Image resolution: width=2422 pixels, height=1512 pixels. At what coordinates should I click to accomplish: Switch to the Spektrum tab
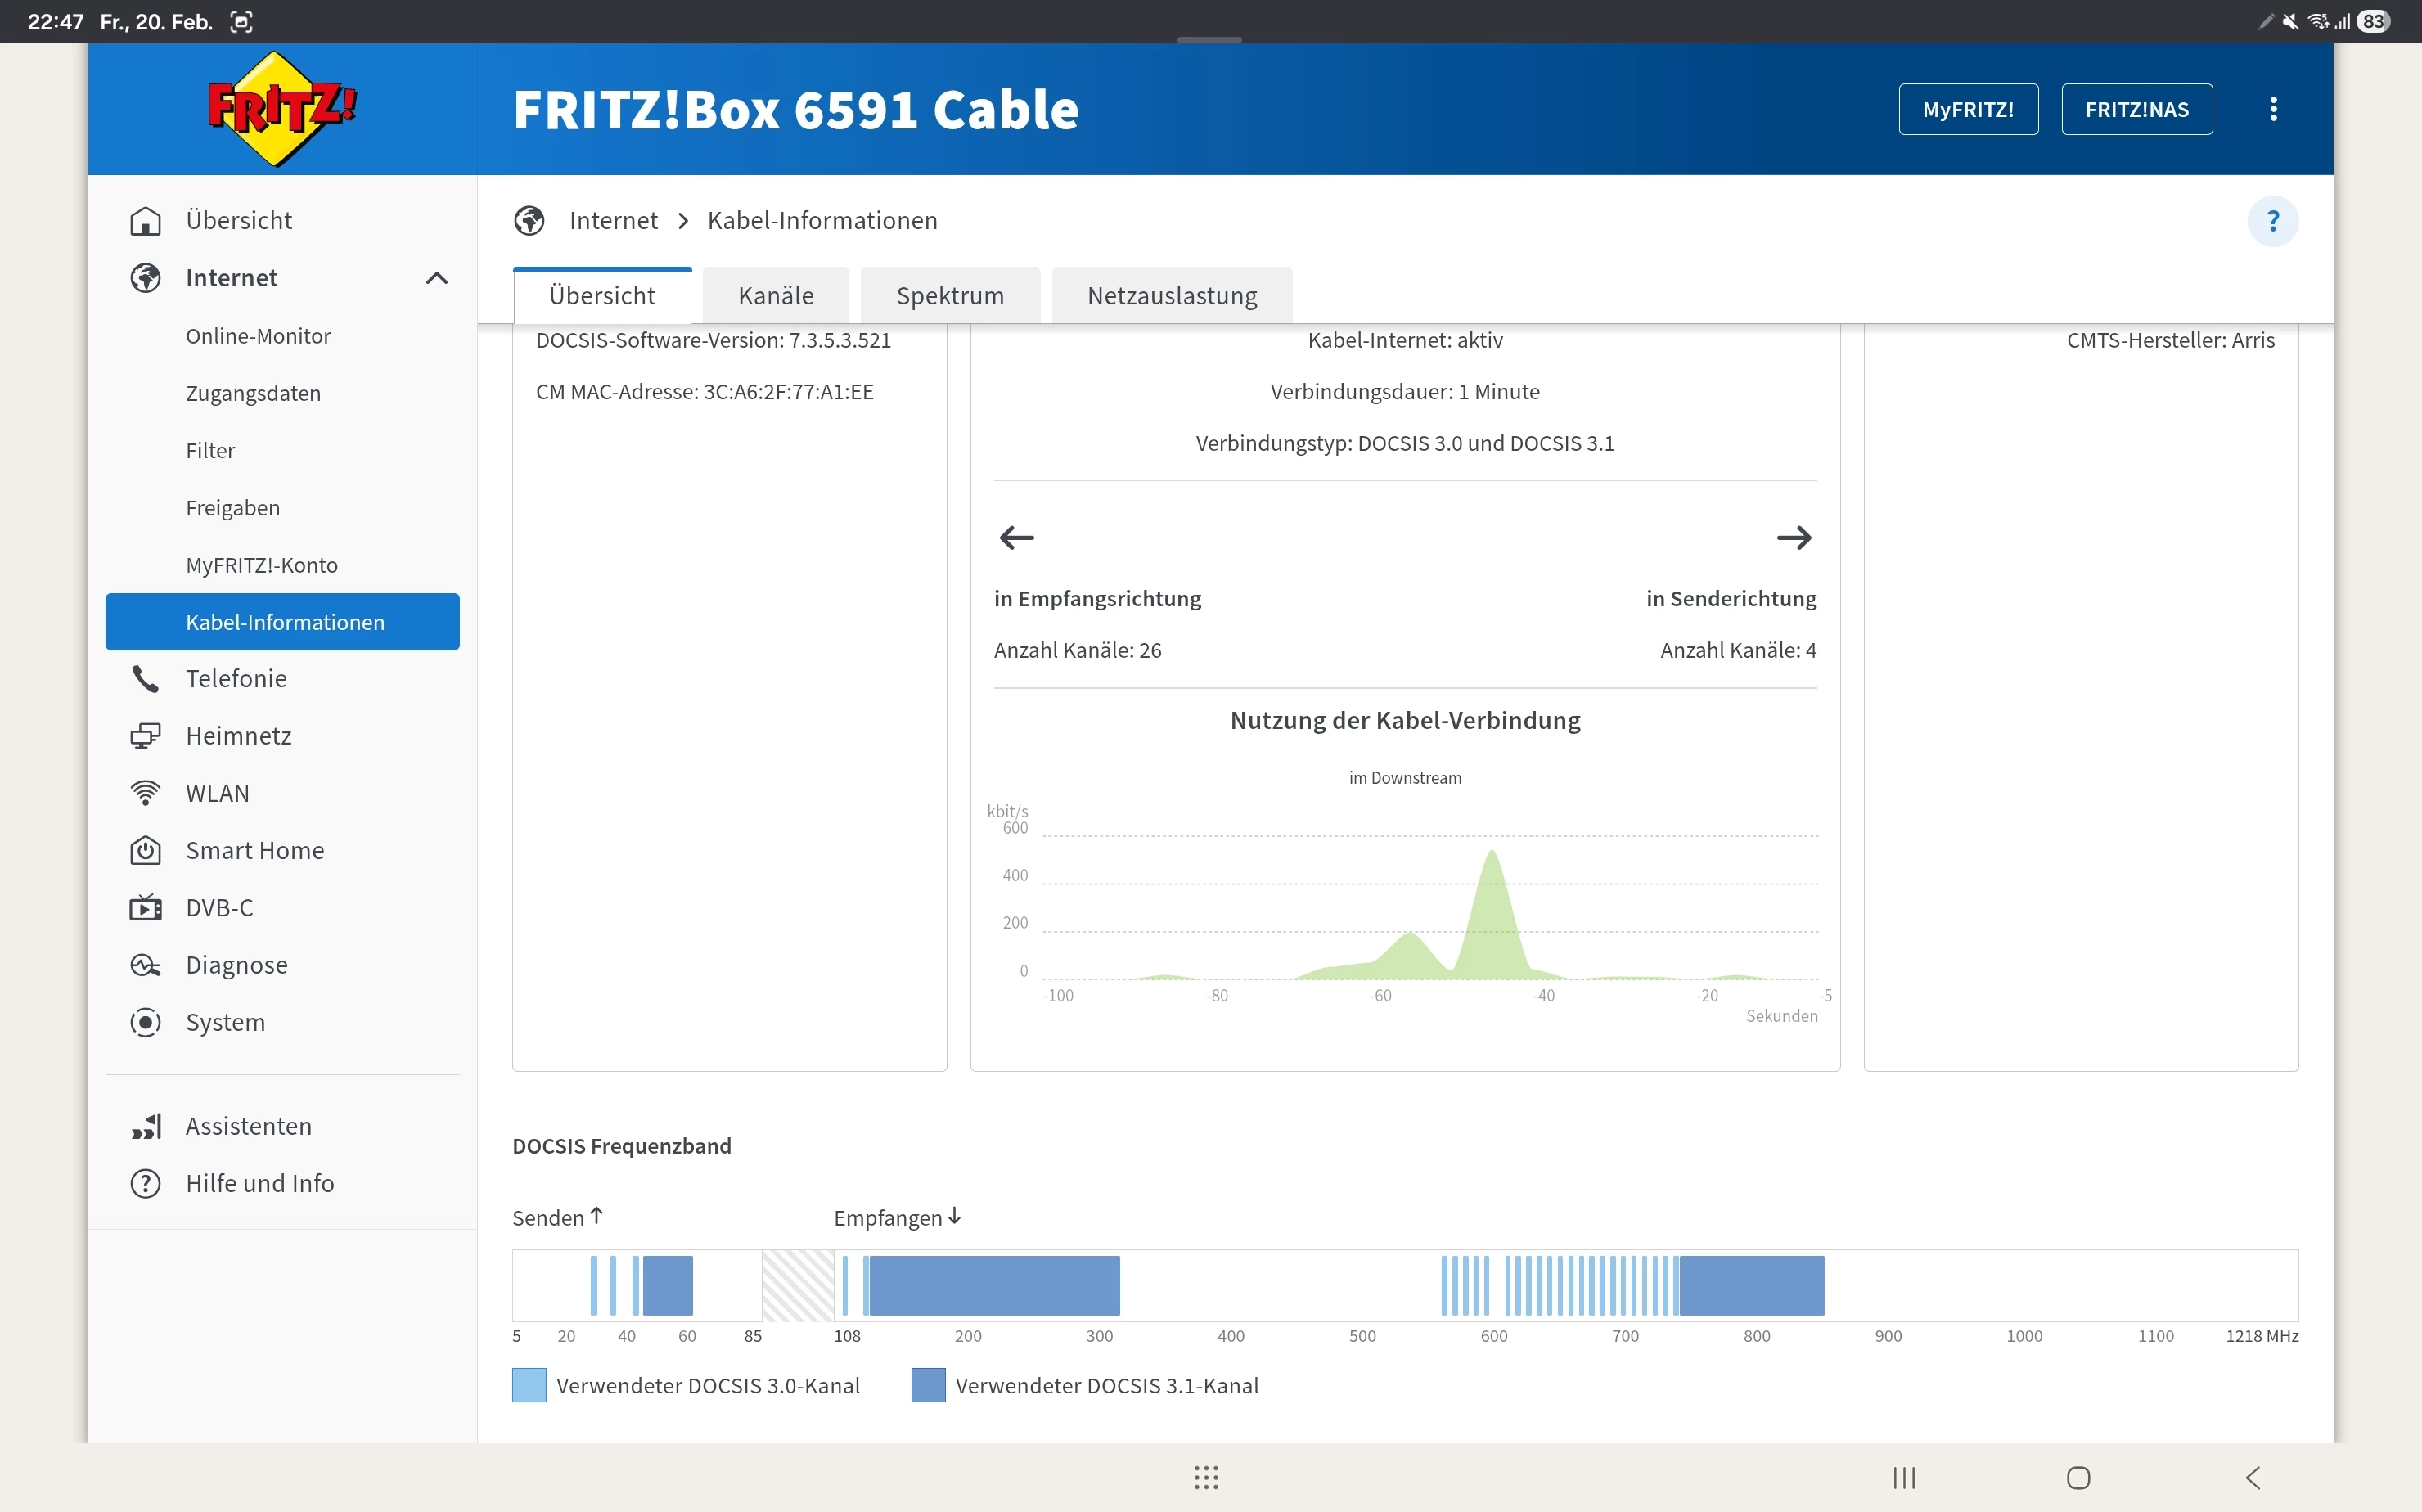click(x=949, y=296)
